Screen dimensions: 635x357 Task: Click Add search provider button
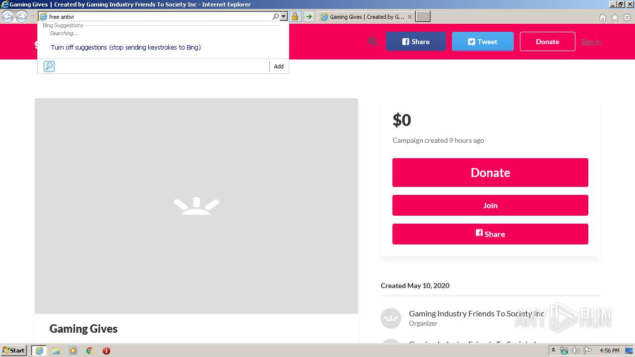pyautogui.click(x=279, y=66)
